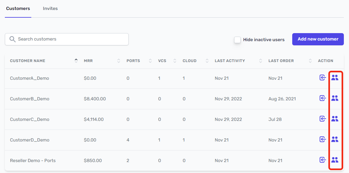349x173 pixels.
Task: Click login-as icon for CustomerB_Demo
Action: pos(323,98)
